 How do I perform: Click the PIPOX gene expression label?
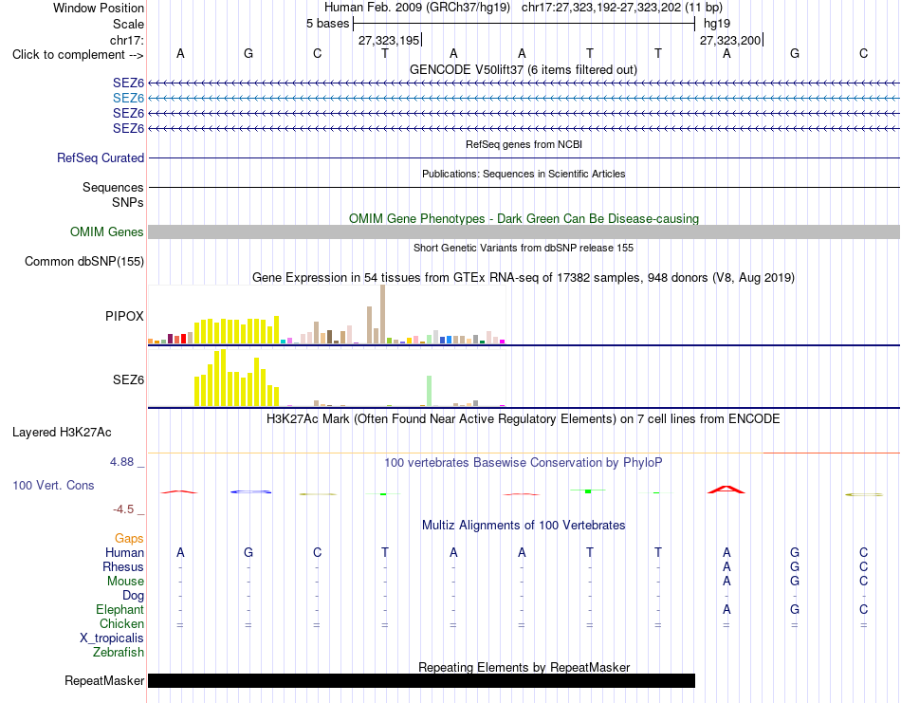(124, 316)
